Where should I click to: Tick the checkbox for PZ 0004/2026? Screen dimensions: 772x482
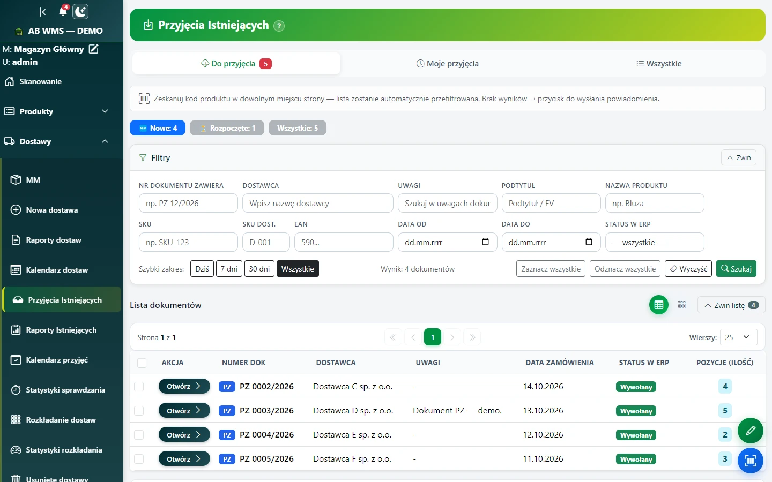(139, 435)
